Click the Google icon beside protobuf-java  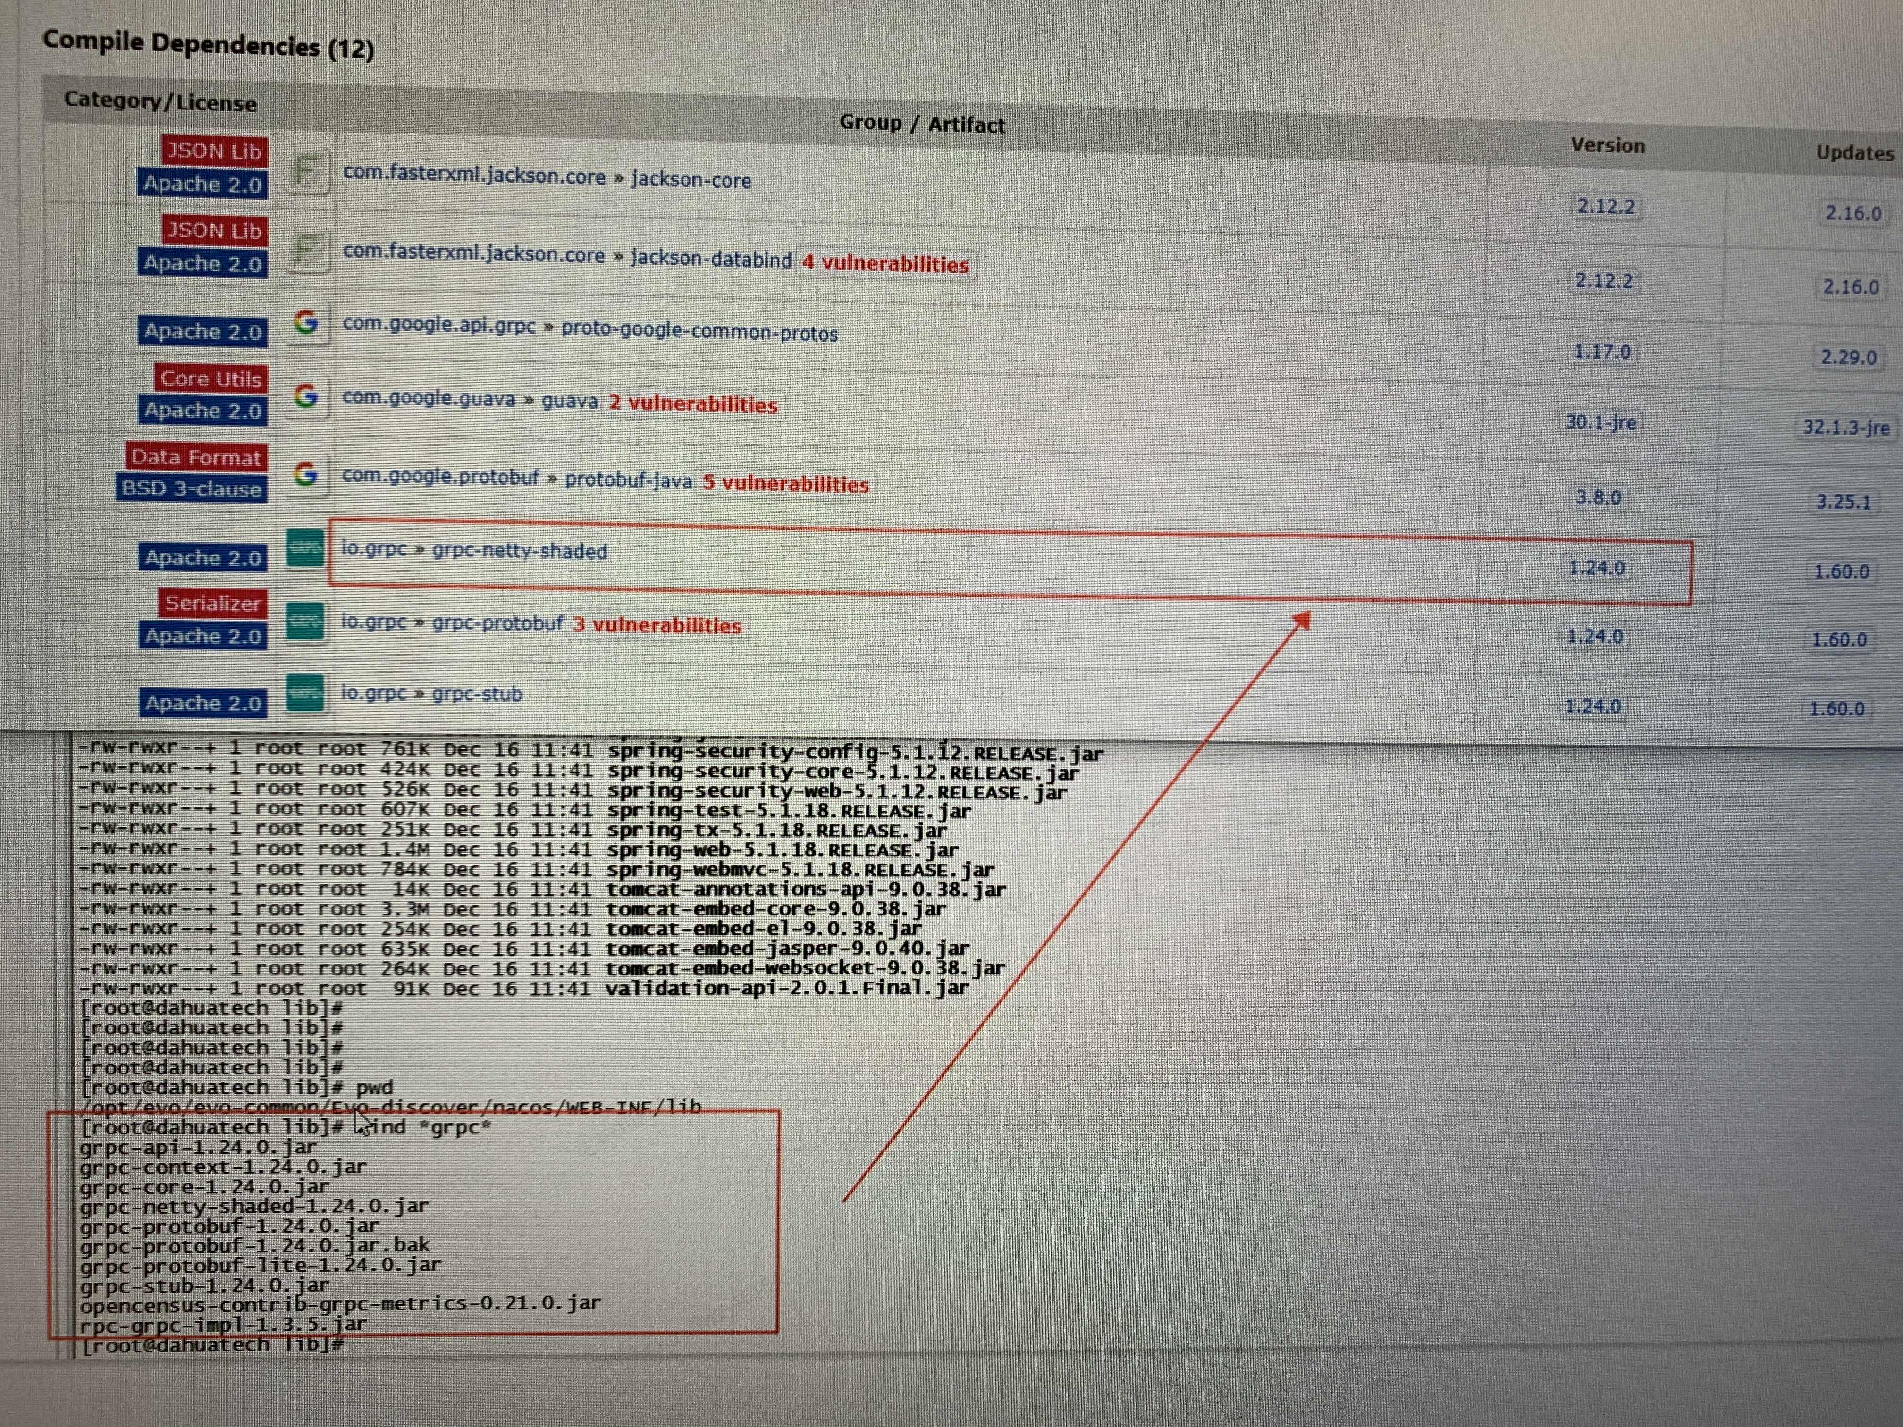pos(306,474)
